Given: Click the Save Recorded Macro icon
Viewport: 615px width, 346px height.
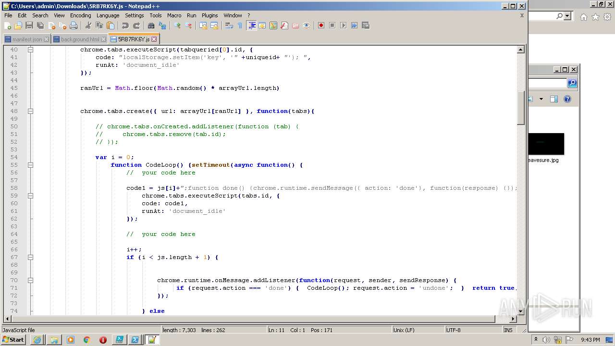Looking at the screenshot, I should pos(365,25).
